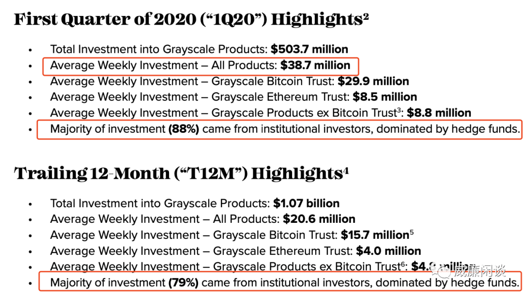Click the "威廉闲谈" watermark text
523x294 pixels.
click(478, 270)
